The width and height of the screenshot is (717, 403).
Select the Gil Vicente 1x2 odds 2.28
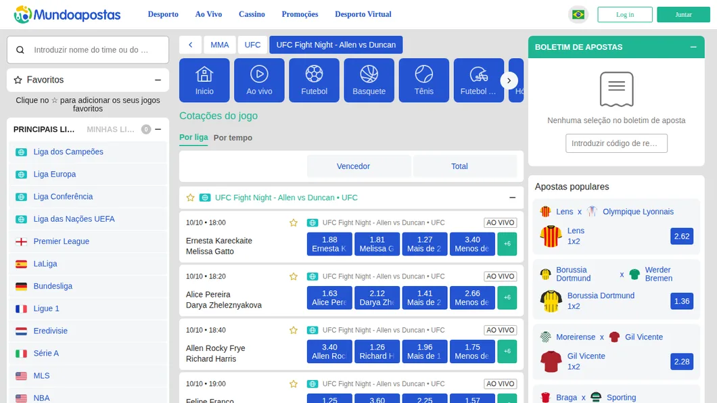[682, 362]
